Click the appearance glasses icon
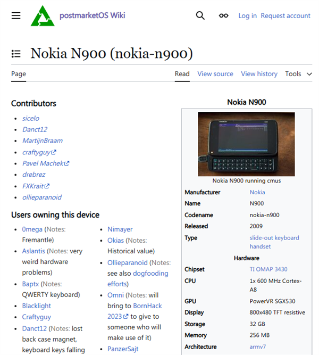 tap(224, 15)
